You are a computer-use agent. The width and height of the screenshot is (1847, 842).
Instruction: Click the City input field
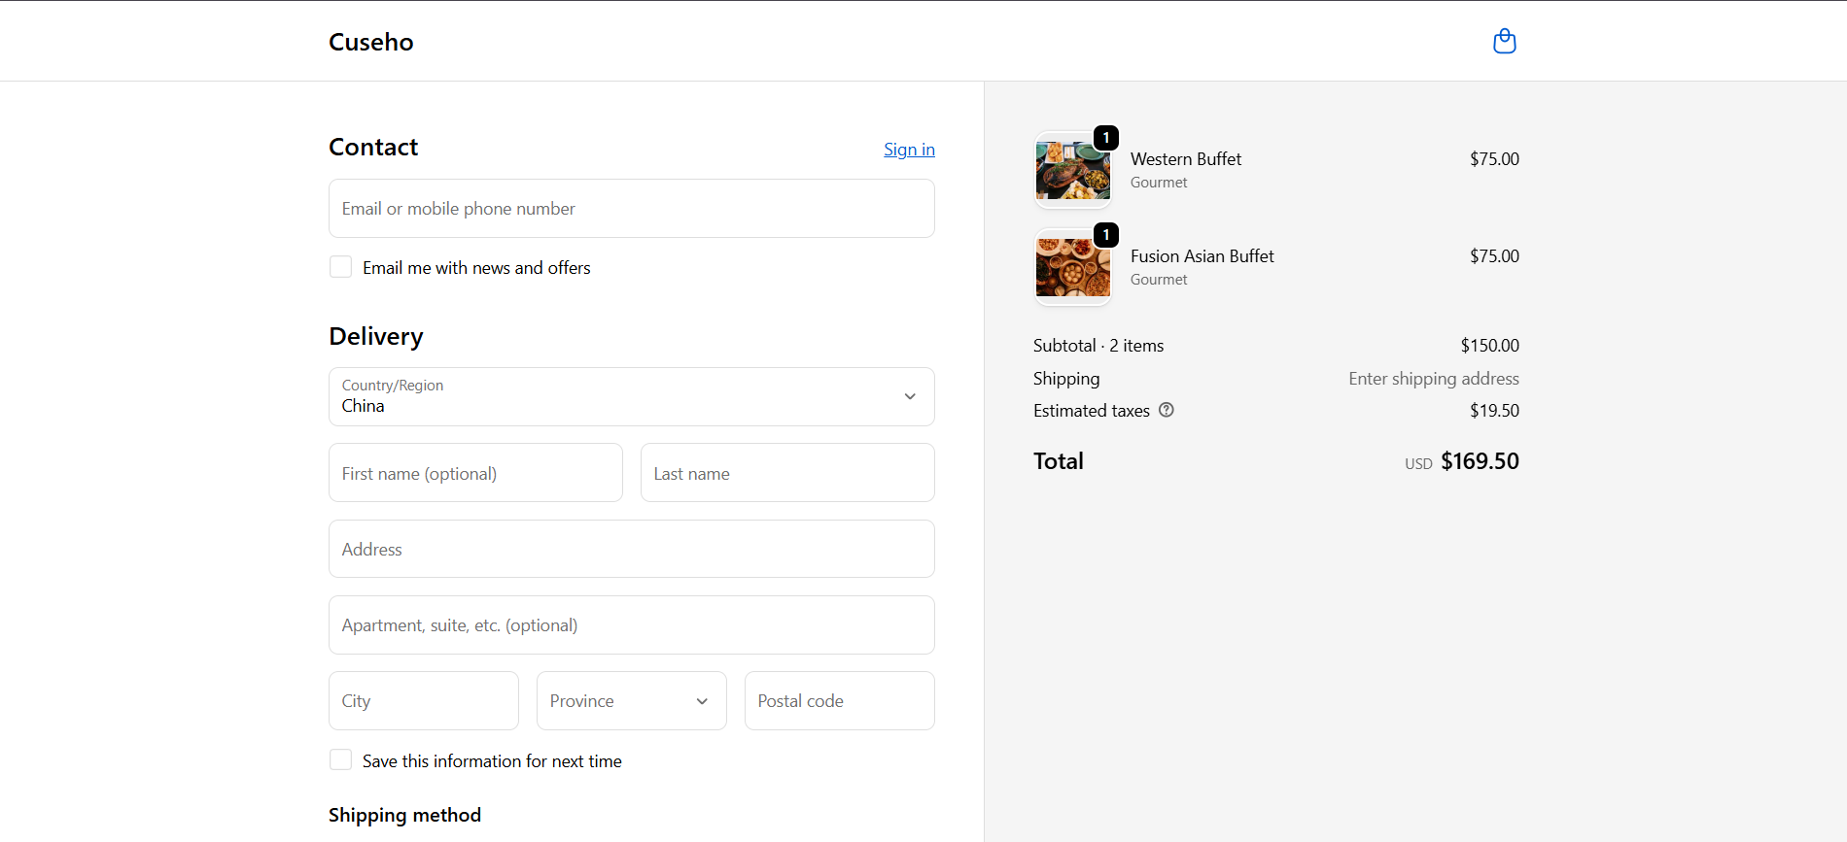[424, 700]
